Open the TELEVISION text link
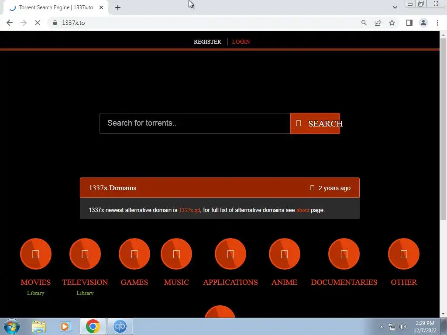 [85, 282]
